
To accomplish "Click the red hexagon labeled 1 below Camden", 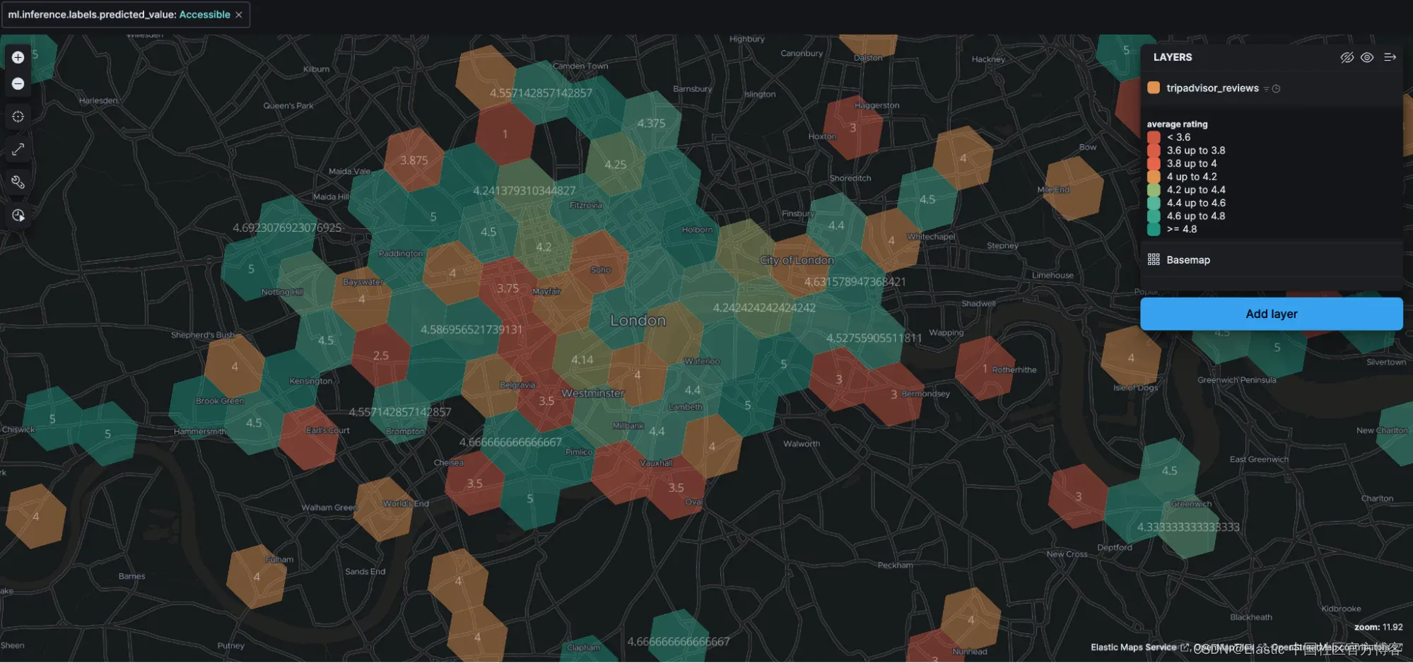I will 505,134.
